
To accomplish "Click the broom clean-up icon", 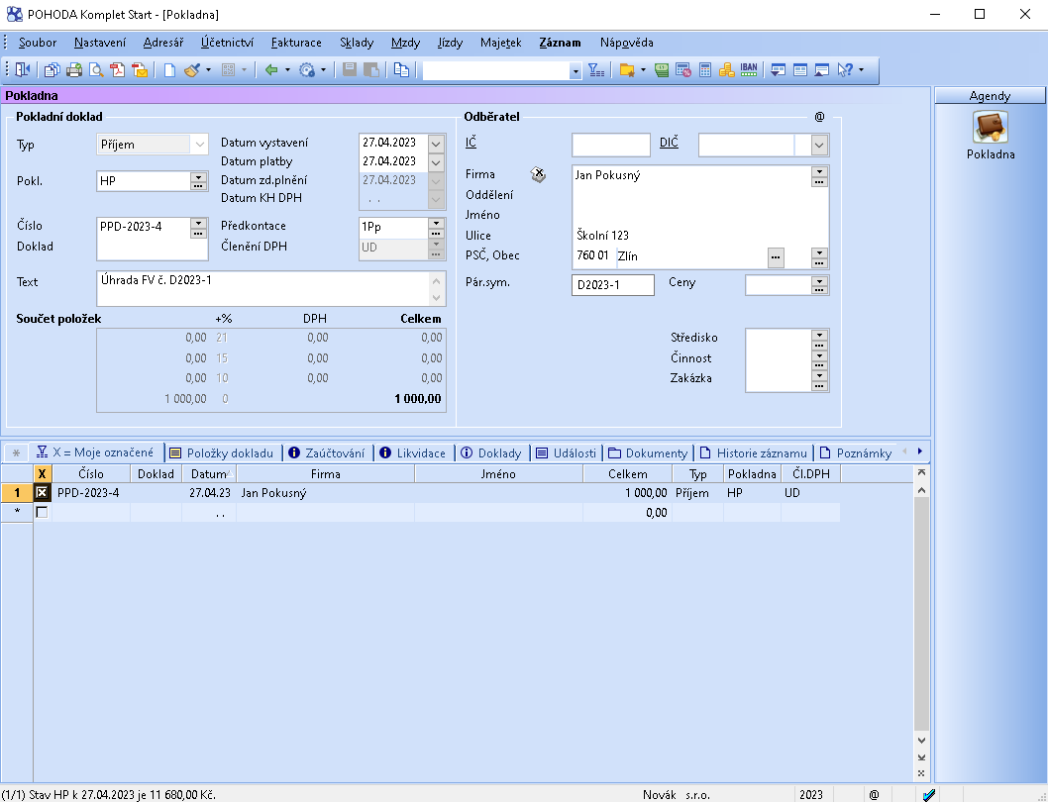I will 192,69.
